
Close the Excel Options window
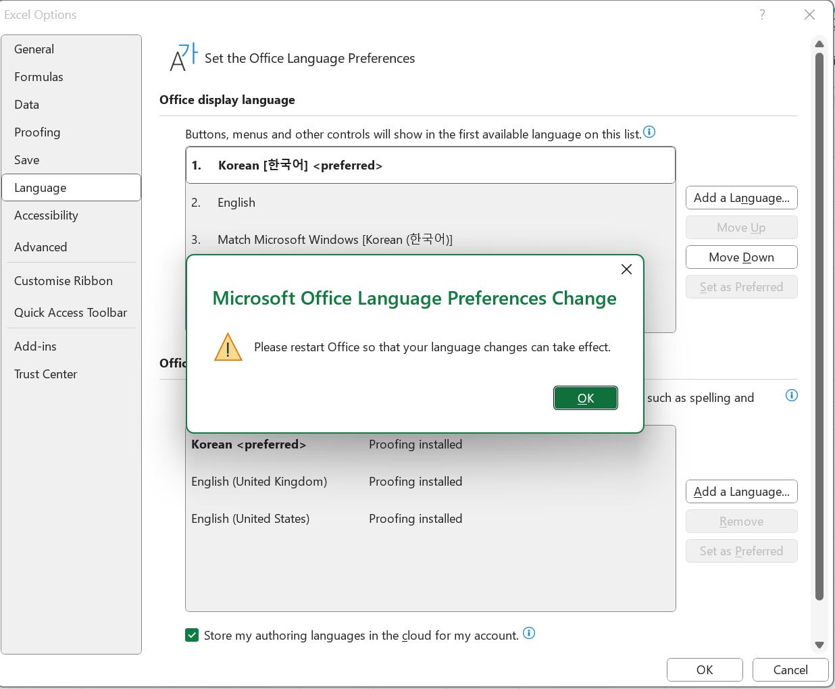click(809, 15)
